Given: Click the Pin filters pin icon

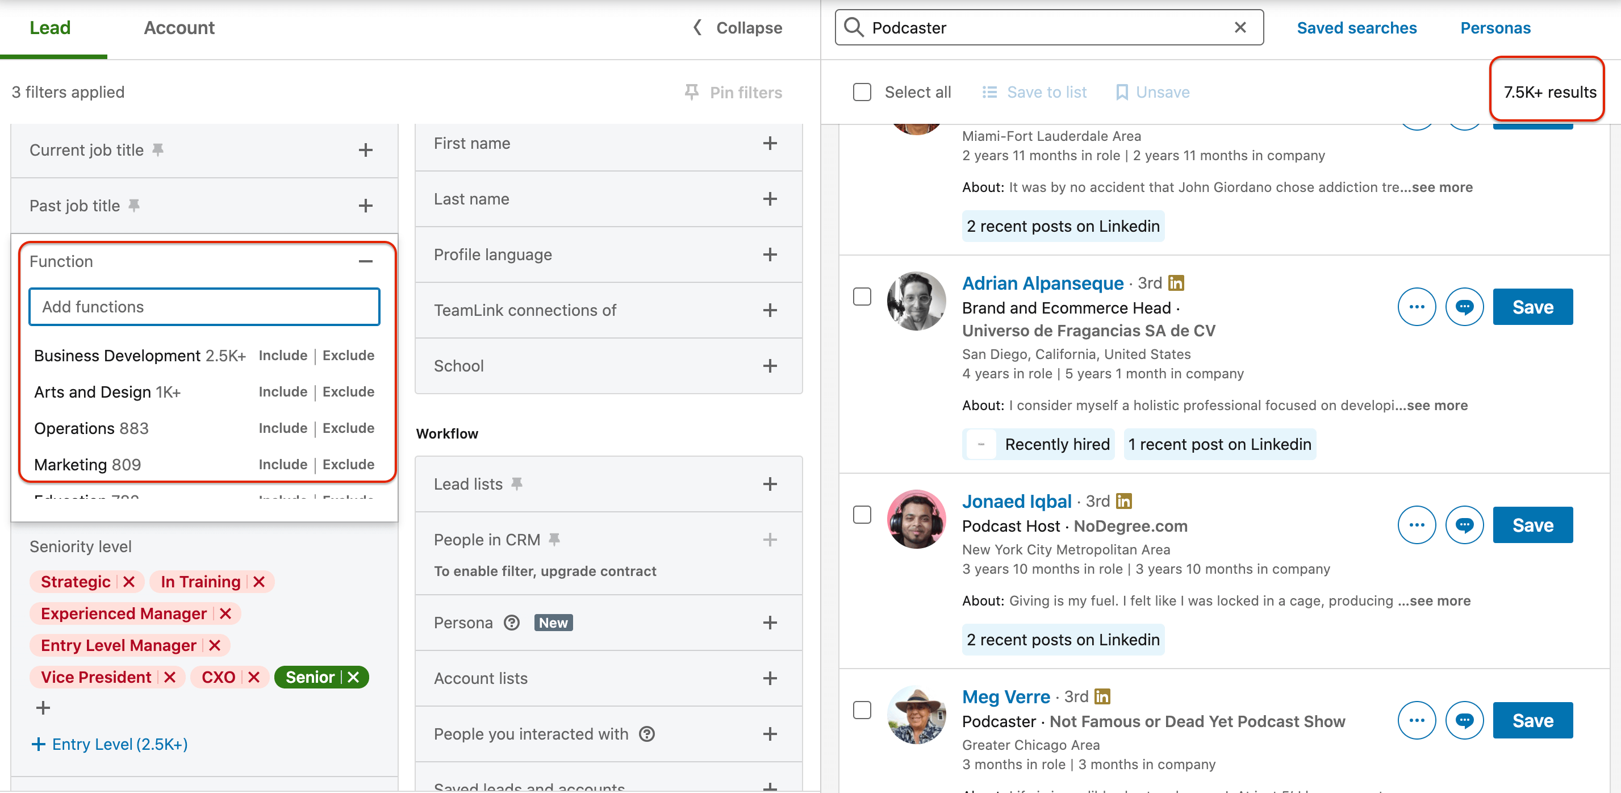Looking at the screenshot, I should click(692, 93).
